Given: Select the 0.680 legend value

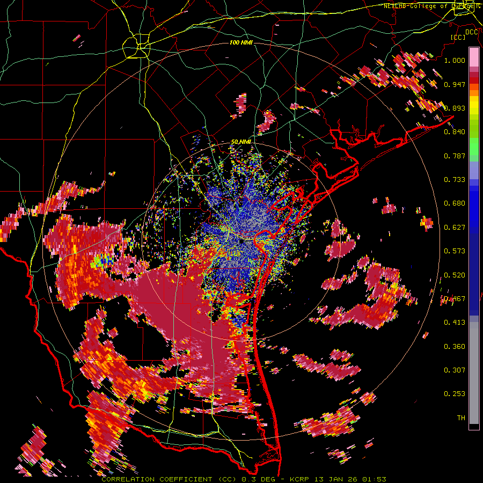Looking at the screenshot, I should tap(455, 203).
